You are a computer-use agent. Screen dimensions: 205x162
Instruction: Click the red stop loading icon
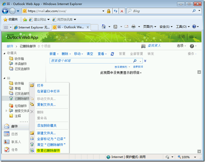122,11
